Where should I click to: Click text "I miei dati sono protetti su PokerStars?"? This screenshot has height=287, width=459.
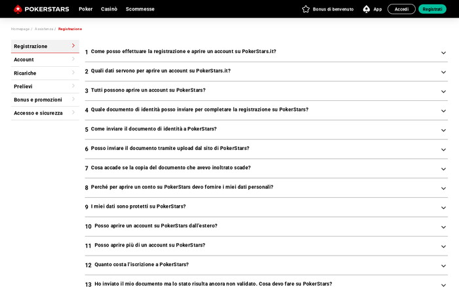pyautogui.click(x=138, y=206)
